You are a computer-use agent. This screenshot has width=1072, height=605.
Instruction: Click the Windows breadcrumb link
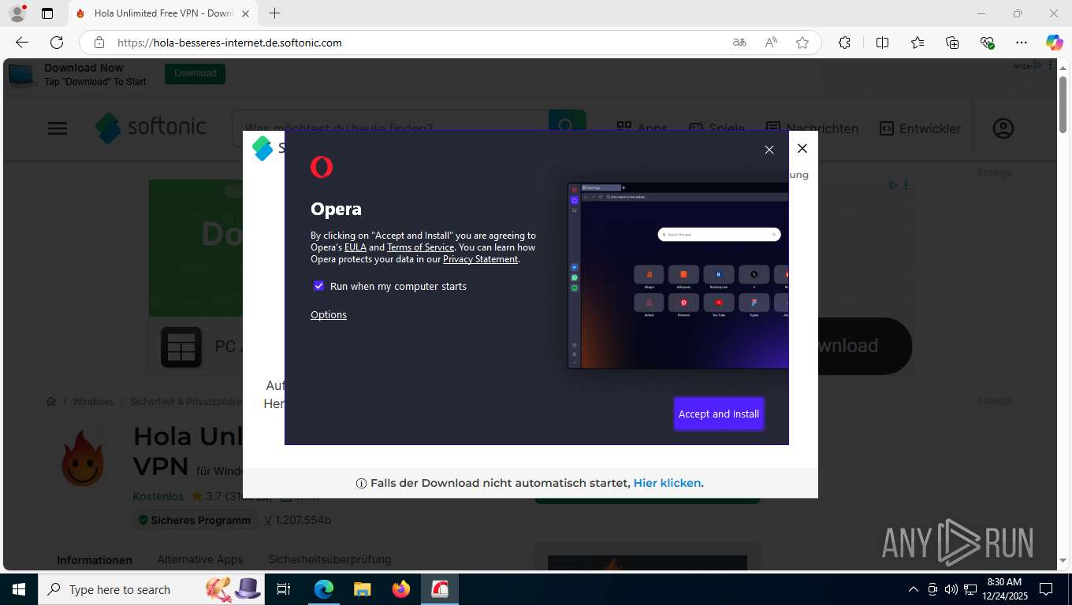(94, 402)
